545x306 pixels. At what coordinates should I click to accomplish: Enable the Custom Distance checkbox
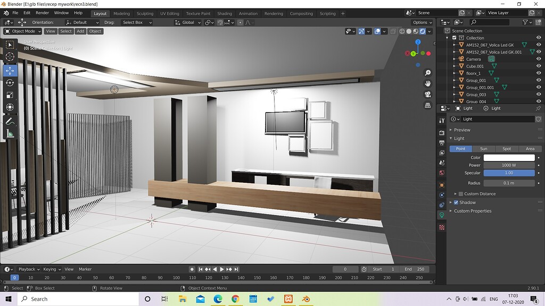461,194
